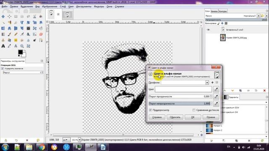Select the Pencil tool
The image size is (269, 151).
(16, 34)
